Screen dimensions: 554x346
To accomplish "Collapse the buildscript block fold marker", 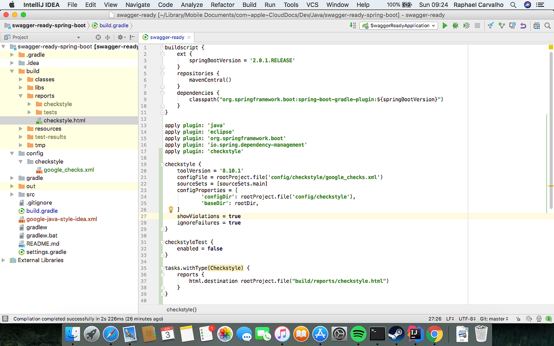I will (x=162, y=47).
